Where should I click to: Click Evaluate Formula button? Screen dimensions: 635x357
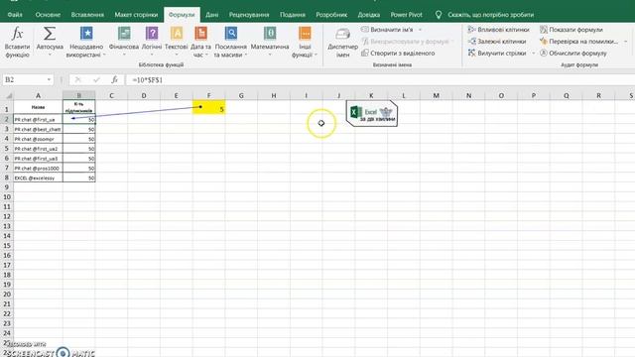coord(573,53)
